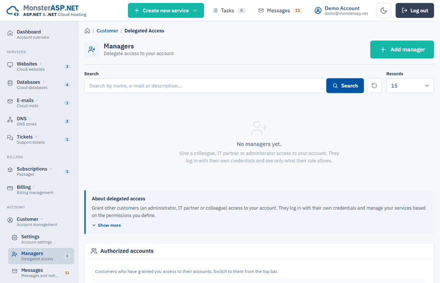Click the No managers yet placeholder icon
The height and width of the screenshot is (283, 440).
(x=258, y=128)
